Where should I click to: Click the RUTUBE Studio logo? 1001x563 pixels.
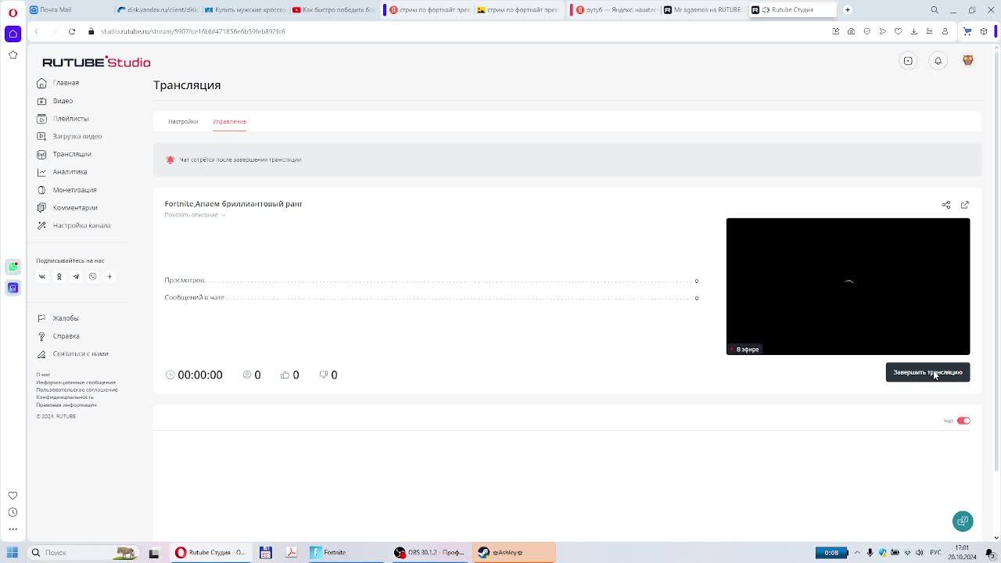click(96, 62)
